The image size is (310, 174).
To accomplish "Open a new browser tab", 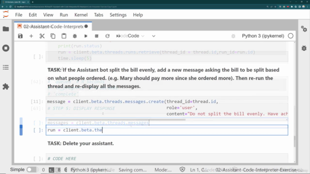I will click(32, 2).
